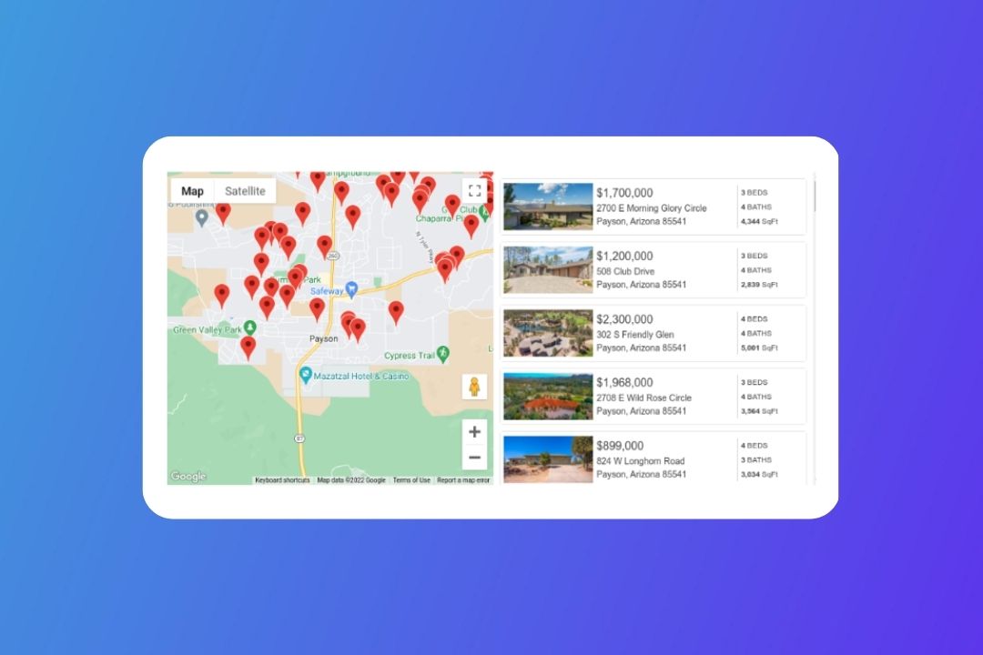Click Report a map error
The image size is (983, 655).
[x=463, y=480]
